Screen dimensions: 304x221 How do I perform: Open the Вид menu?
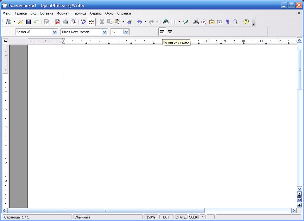(x=33, y=13)
